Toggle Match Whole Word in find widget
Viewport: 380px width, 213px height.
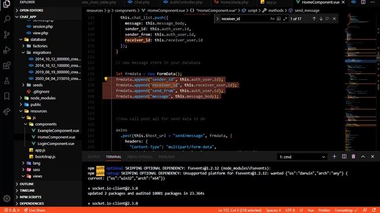pos(278,18)
